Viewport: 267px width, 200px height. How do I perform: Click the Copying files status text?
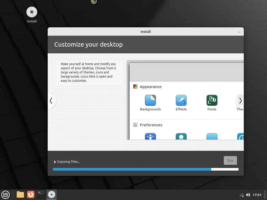pos(69,161)
